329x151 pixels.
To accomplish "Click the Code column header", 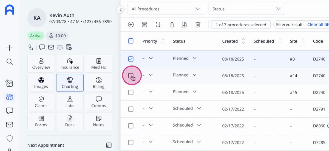I will click(318, 41).
